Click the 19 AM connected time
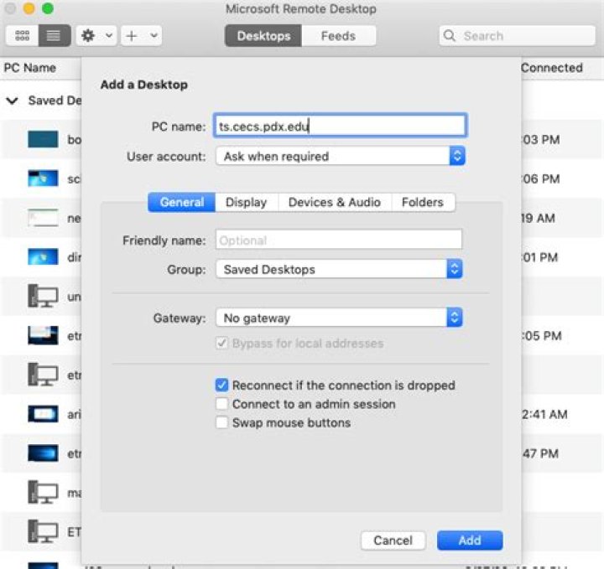The height and width of the screenshot is (569, 604). pos(538,218)
